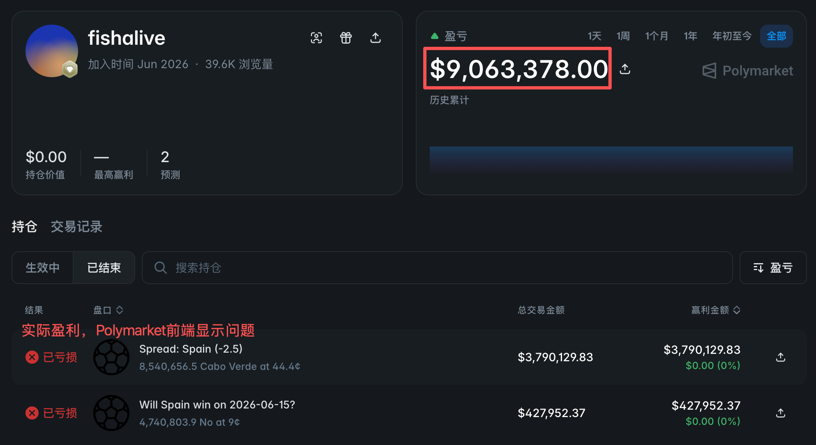Share the Spread: Spain (-2.5) position
The width and height of the screenshot is (816, 445).
781,357
